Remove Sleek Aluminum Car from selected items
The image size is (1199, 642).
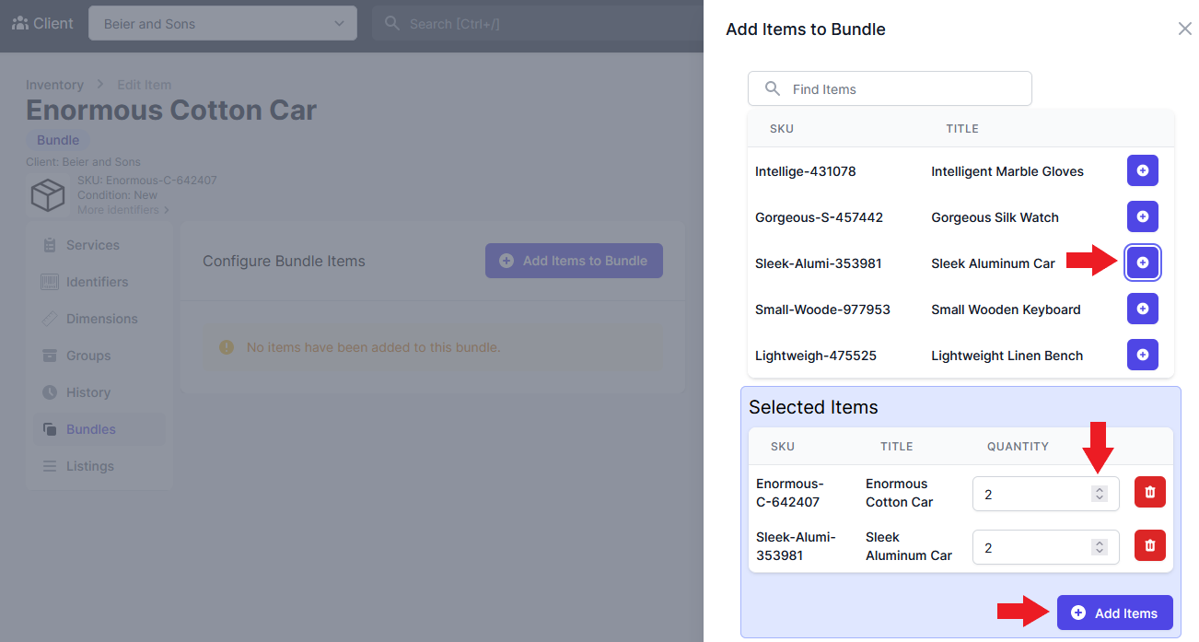point(1149,545)
